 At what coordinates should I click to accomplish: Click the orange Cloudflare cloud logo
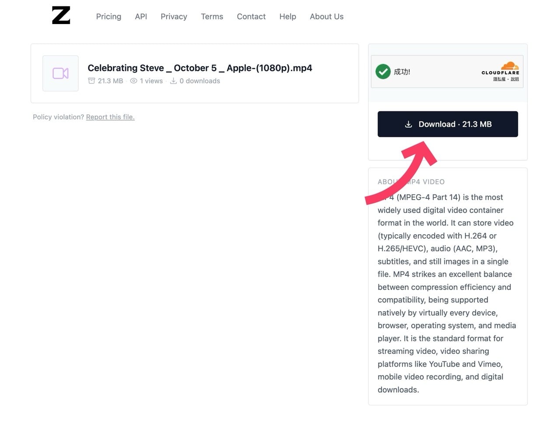tap(509, 66)
